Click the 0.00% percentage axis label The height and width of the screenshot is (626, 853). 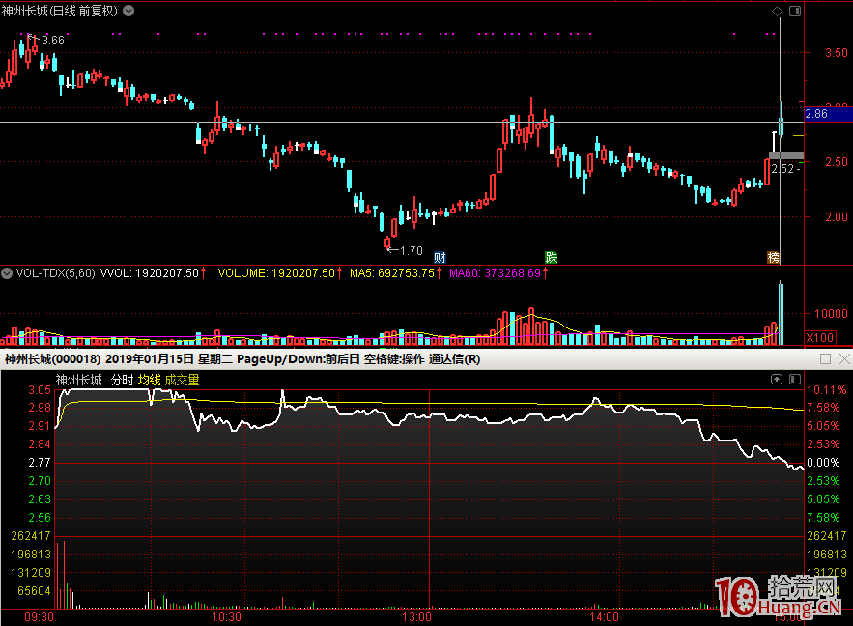pos(824,463)
